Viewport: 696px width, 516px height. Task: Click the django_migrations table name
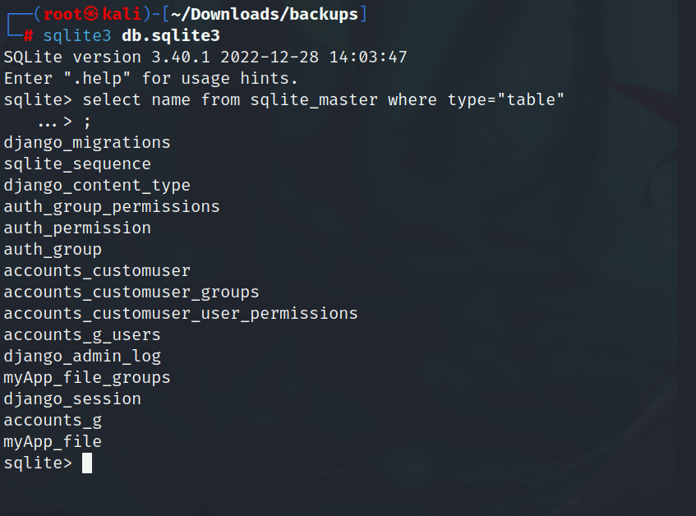coord(87,143)
